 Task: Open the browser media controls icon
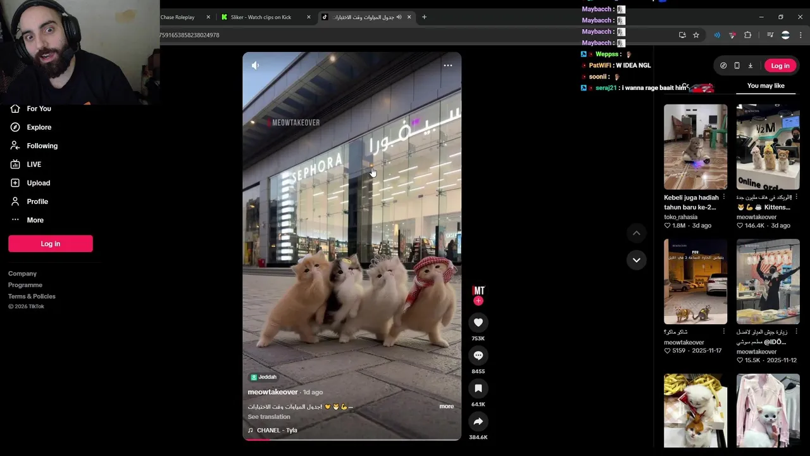point(770,35)
